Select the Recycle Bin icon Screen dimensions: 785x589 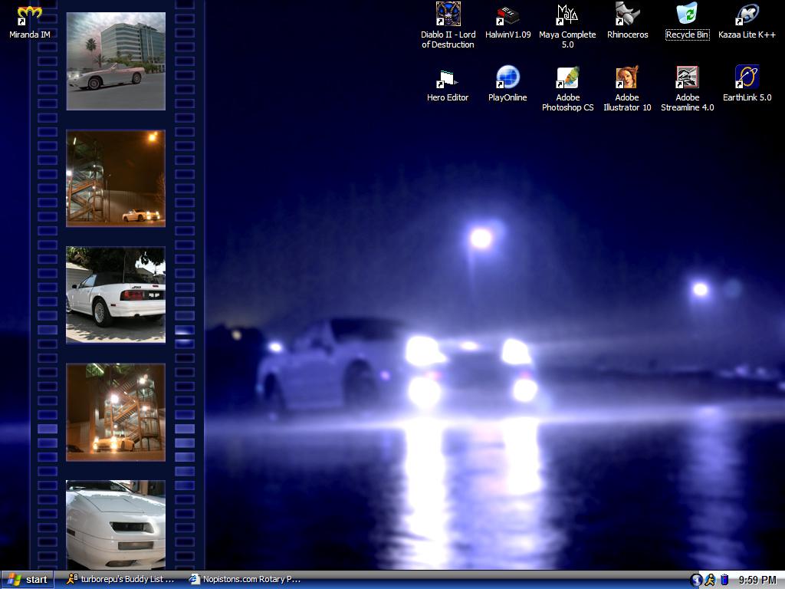[x=687, y=15]
